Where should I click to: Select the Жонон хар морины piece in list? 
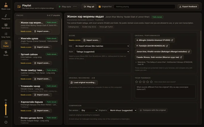(37, 27)
